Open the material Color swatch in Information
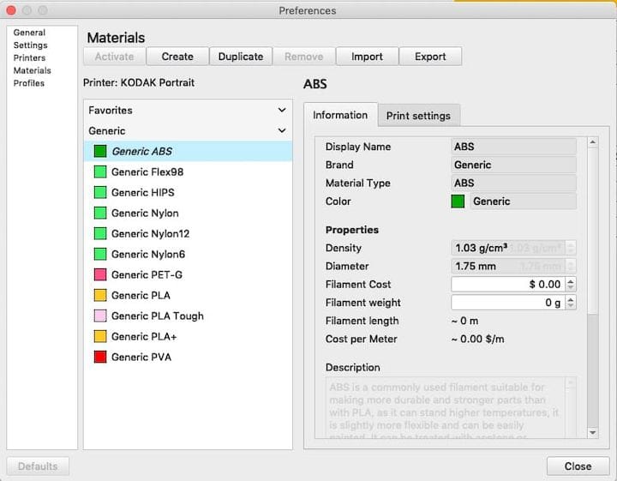The width and height of the screenshot is (617, 481). click(458, 202)
